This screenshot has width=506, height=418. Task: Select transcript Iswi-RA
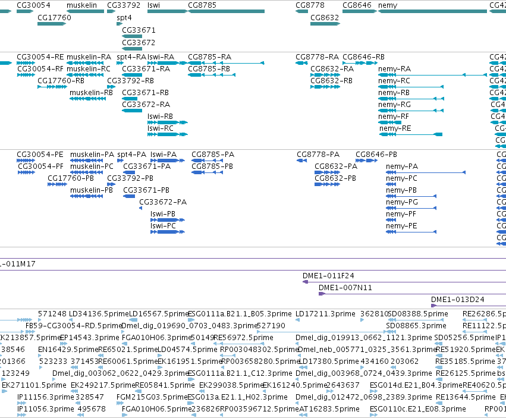[168, 63]
